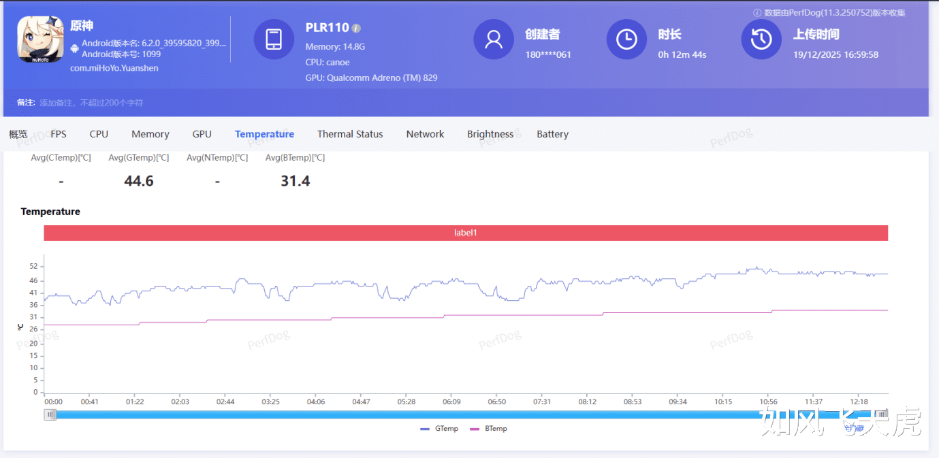Open the Memory tab
939x458 pixels.
(150, 134)
